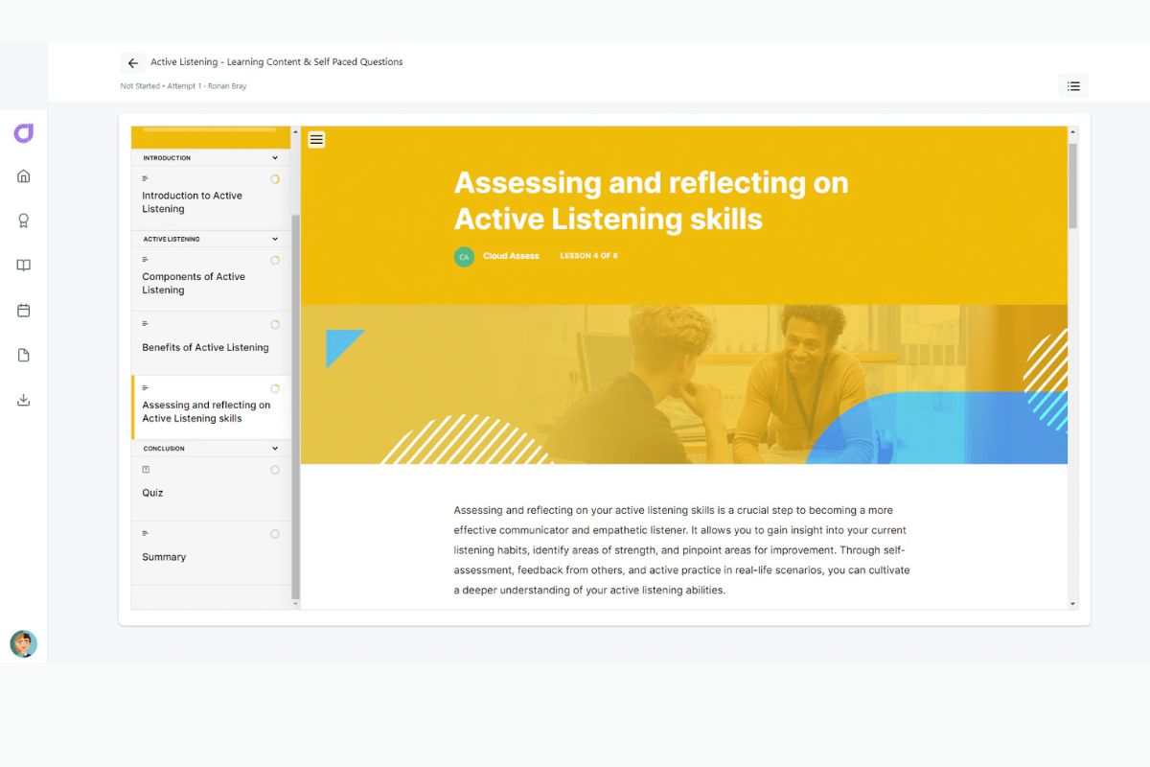
Task: Click progress circle for Introduction to Active Listening
Action: (275, 179)
